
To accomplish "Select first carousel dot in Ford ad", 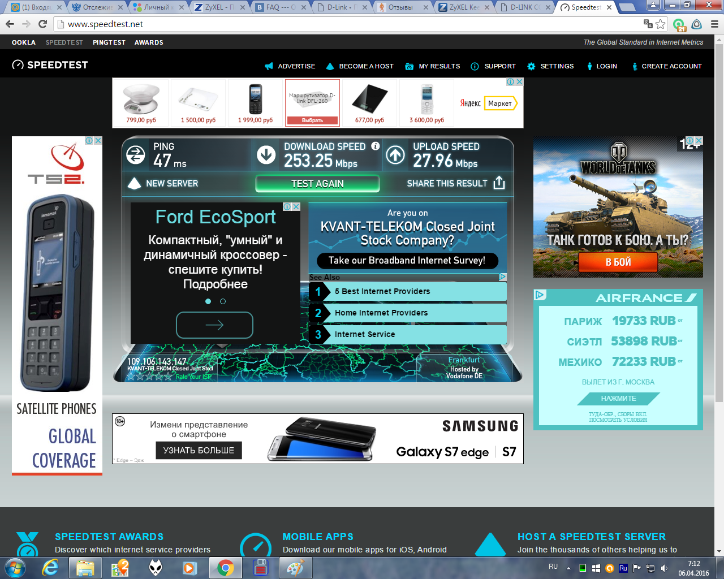I will [208, 301].
